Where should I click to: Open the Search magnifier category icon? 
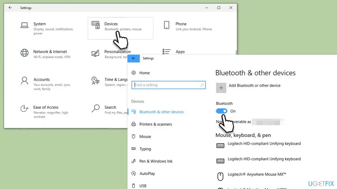click(96, 108)
